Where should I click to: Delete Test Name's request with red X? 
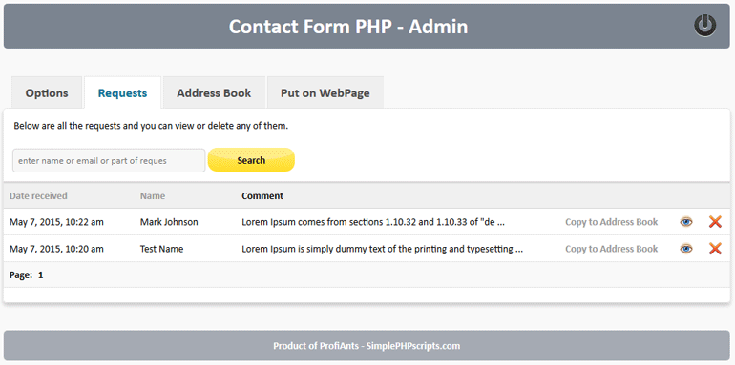coord(715,249)
